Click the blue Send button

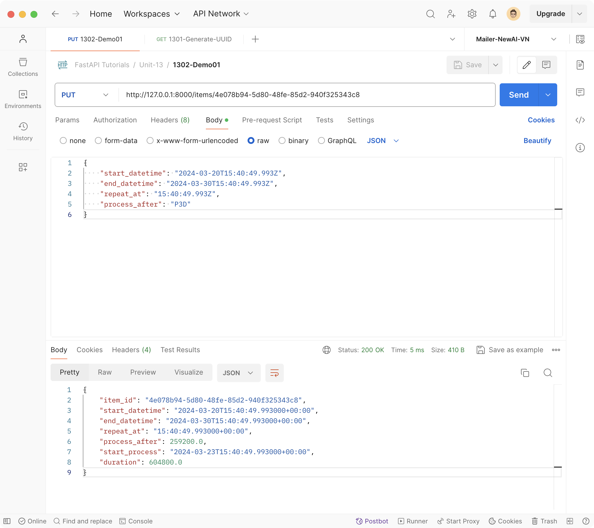(518, 95)
